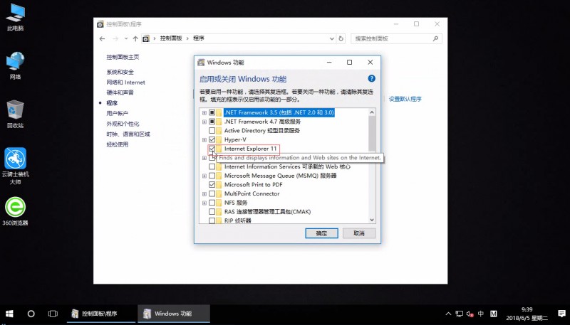The width and height of the screenshot is (570, 325).
Task: Open 硬件和声音 category
Action: (x=120, y=92)
